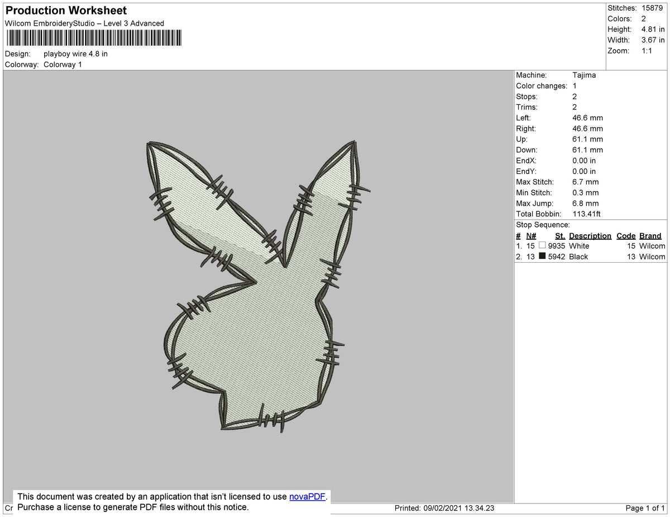Select the Up value 61.1 mm
Image resolution: width=670 pixels, height=517 pixels.
pos(587,139)
